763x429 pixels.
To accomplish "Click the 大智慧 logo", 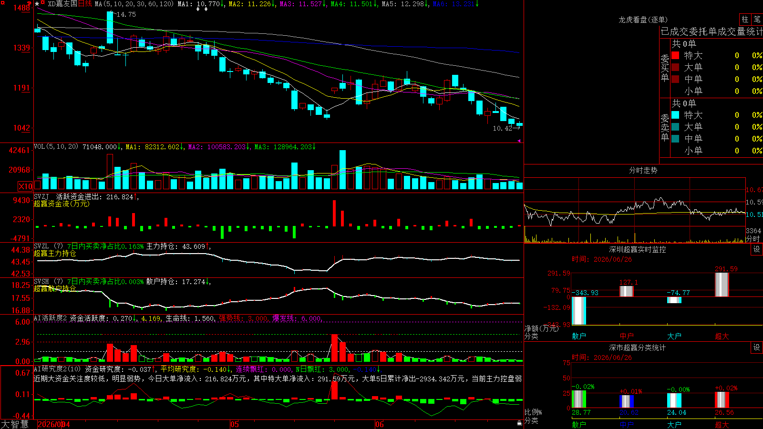I will coord(15,424).
